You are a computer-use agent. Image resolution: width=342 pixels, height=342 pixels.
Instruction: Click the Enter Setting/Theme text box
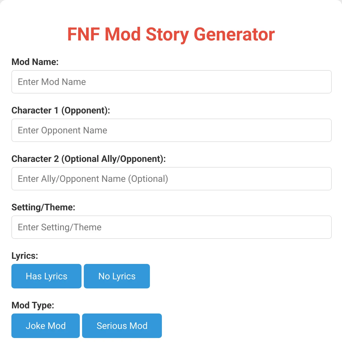click(x=171, y=227)
